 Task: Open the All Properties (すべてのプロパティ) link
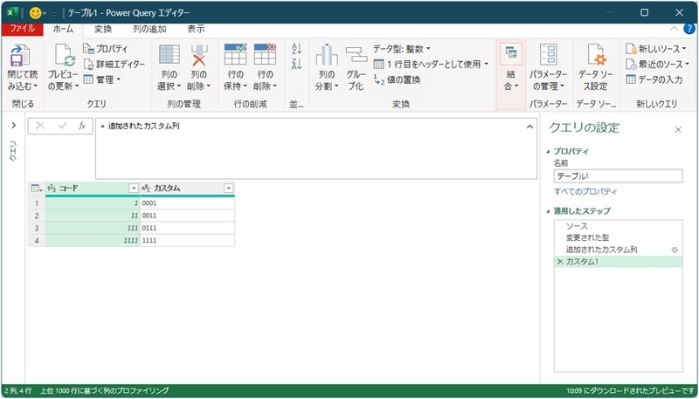click(585, 191)
